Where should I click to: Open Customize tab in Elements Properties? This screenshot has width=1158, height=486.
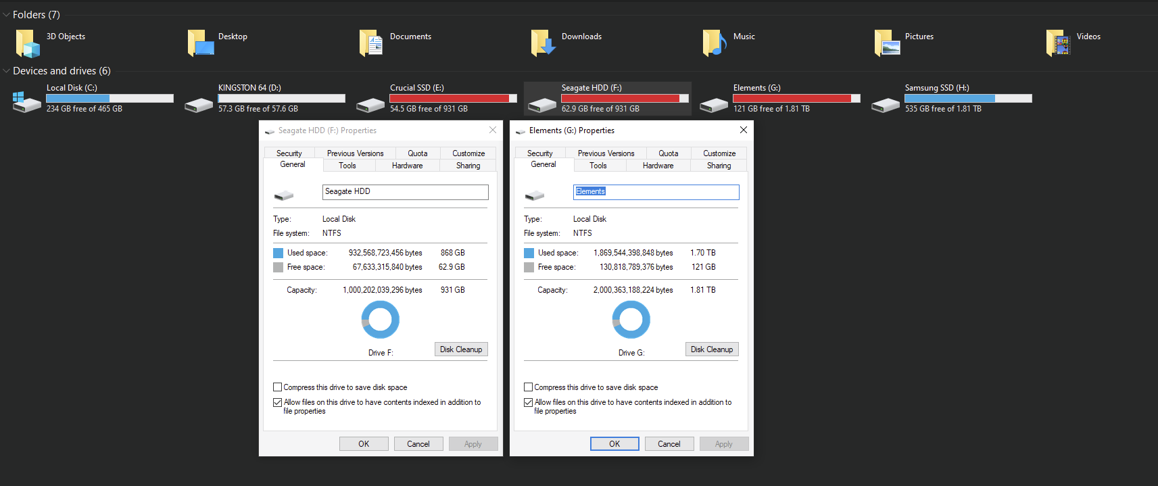719,153
